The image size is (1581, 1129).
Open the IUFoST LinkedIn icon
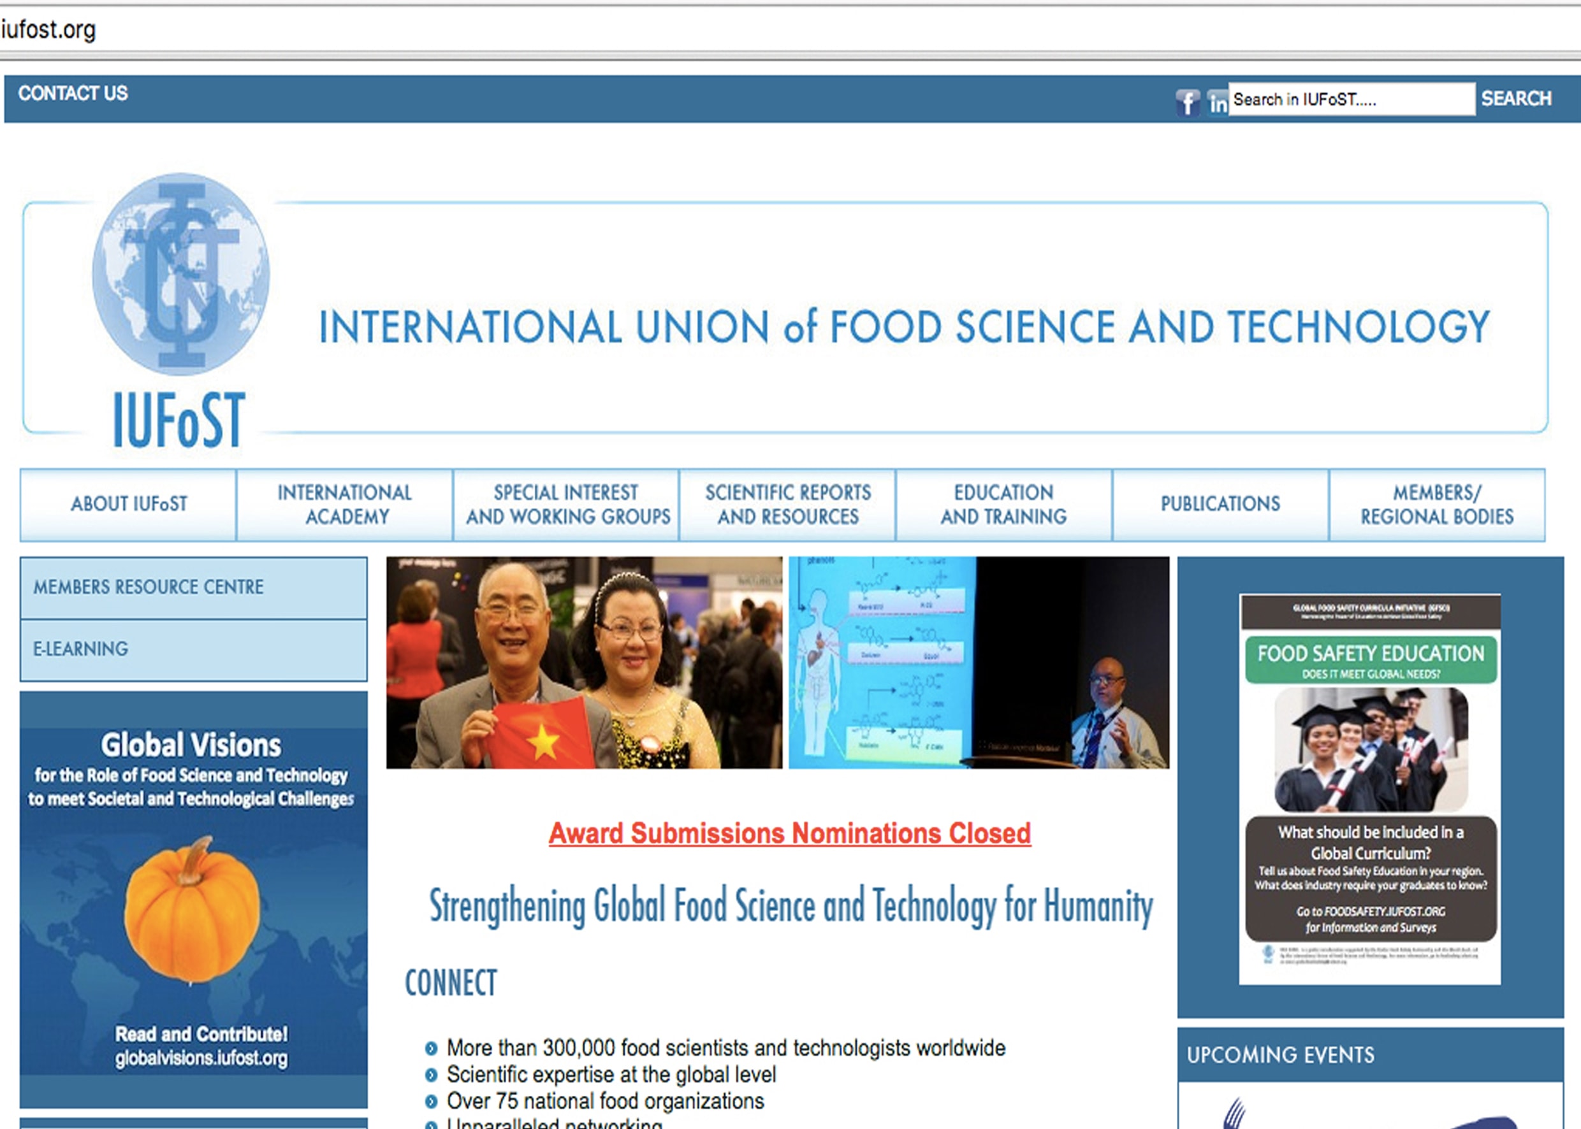pos(1217,103)
